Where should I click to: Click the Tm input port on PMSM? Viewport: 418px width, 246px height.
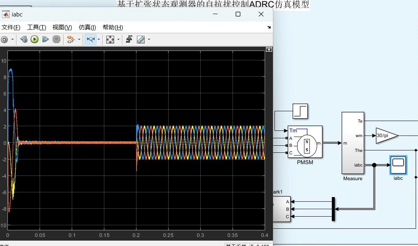(293, 131)
